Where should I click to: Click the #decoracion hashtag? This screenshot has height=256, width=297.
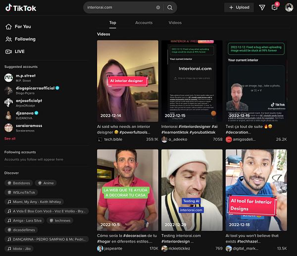[135, 236]
